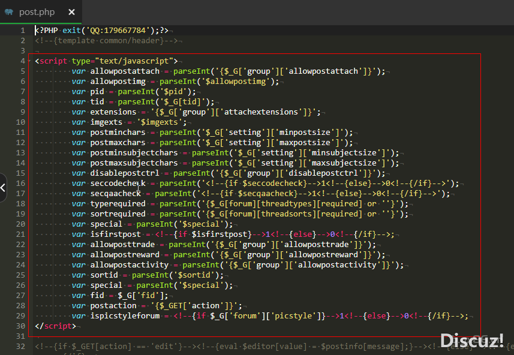Click the elephant file icon on post.php tab
This screenshot has height=355, width=514.
pos(9,12)
